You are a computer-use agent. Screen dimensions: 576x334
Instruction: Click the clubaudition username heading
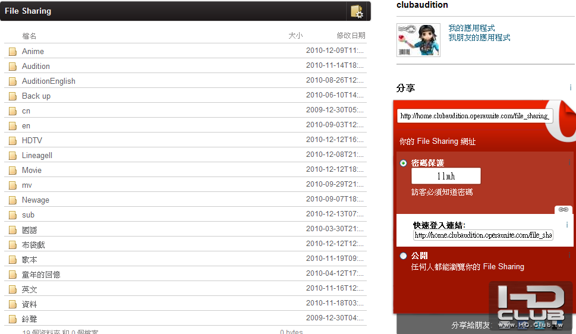[422, 5]
